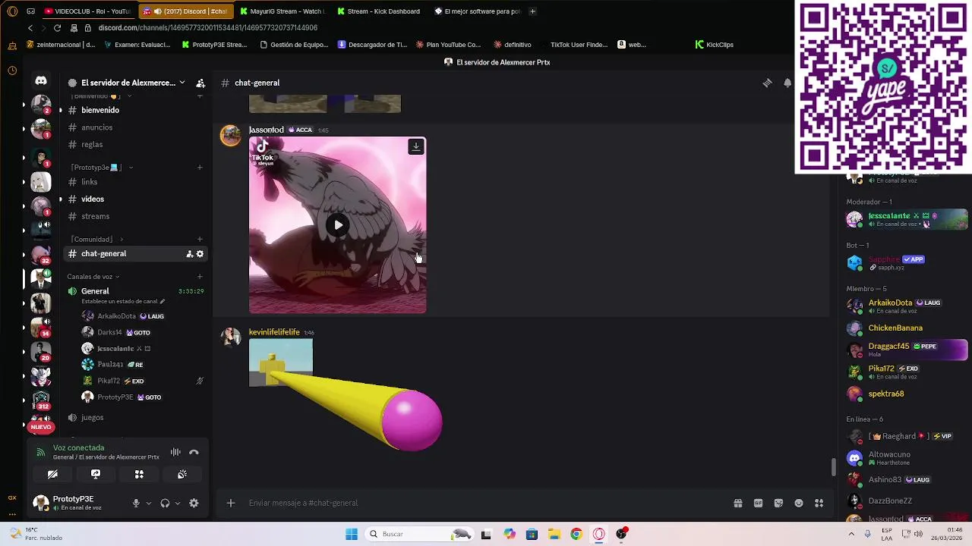Screen dimensions: 972x546
Task: Open the videos channel
Action: tap(135, 199)
